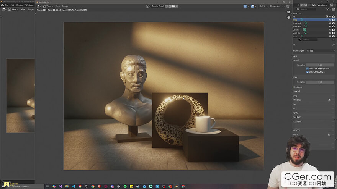This screenshot has width=337, height=189.
Task: Select the pan hand tool icon
Action: [289, 17]
